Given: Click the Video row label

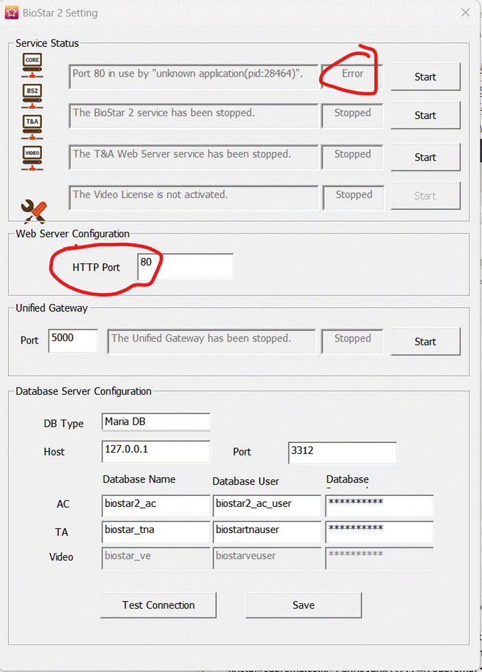Looking at the screenshot, I should click(x=61, y=557).
